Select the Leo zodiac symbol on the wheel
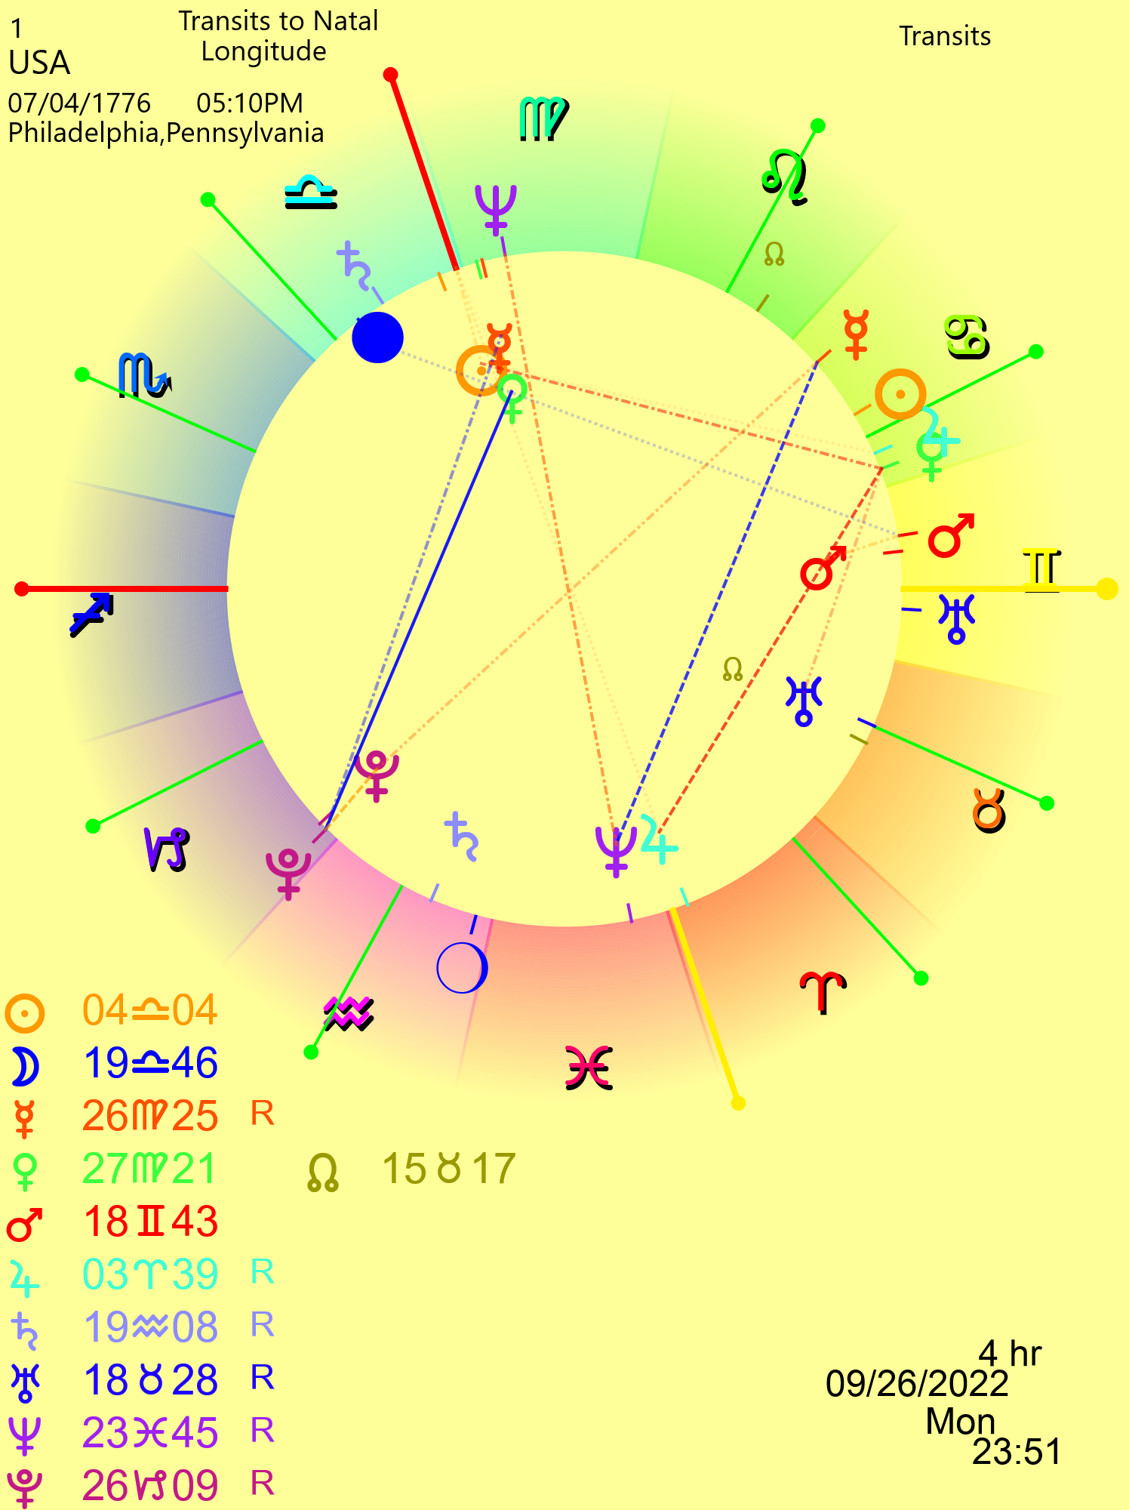The image size is (1129, 1510). (x=784, y=177)
